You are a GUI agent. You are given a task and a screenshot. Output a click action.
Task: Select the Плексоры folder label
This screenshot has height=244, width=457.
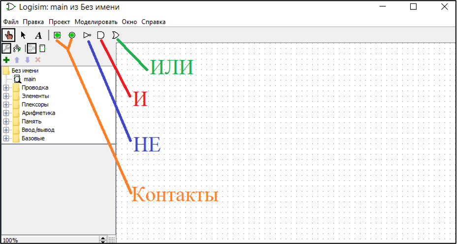click(35, 104)
